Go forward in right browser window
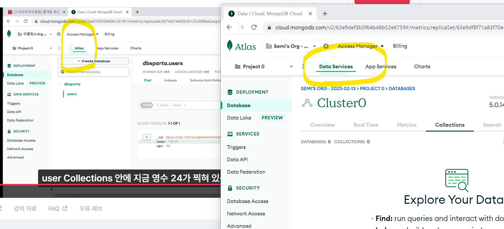This screenshot has width=504, height=229. coord(241,27)
